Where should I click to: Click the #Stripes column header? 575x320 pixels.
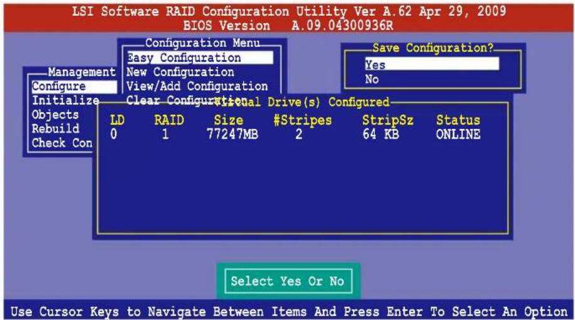[302, 120]
